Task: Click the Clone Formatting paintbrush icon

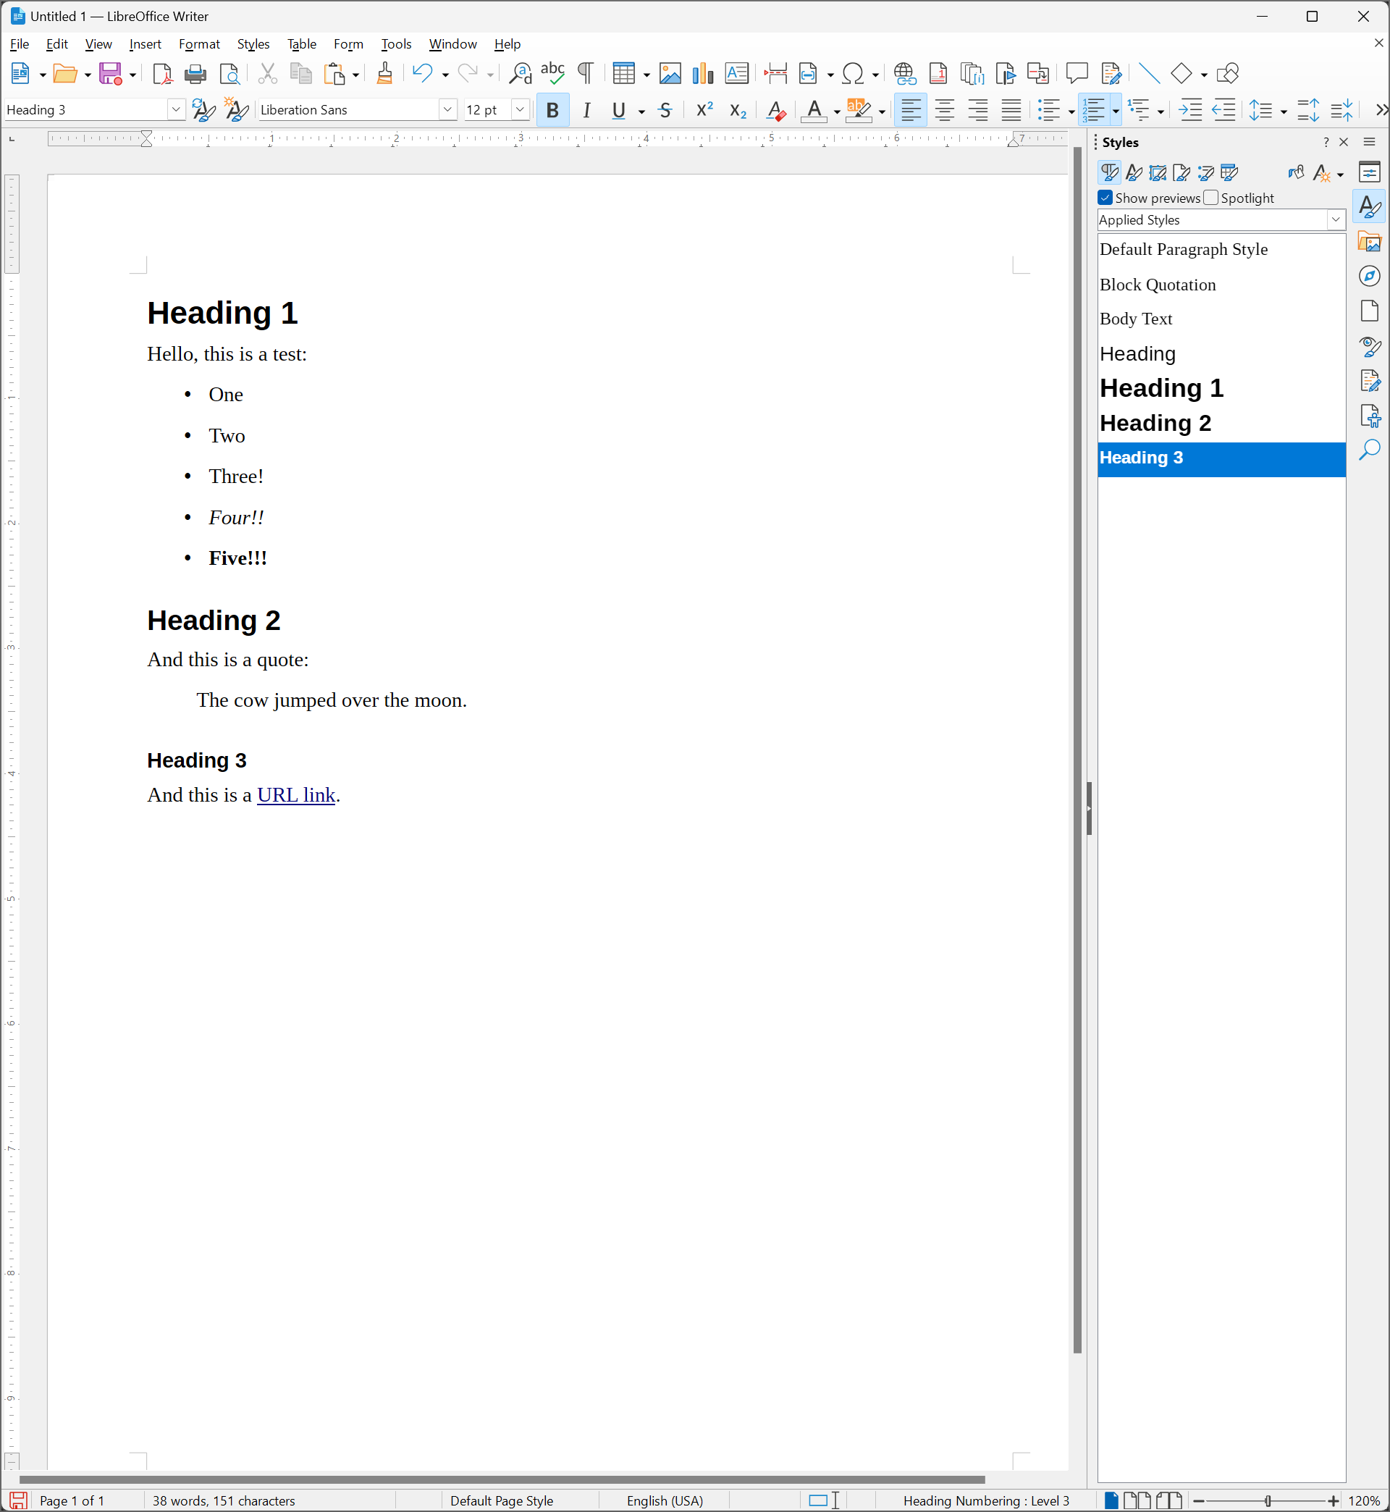Action: click(384, 74)
